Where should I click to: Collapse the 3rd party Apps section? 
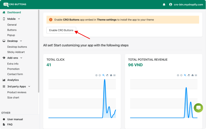[29, 87]
